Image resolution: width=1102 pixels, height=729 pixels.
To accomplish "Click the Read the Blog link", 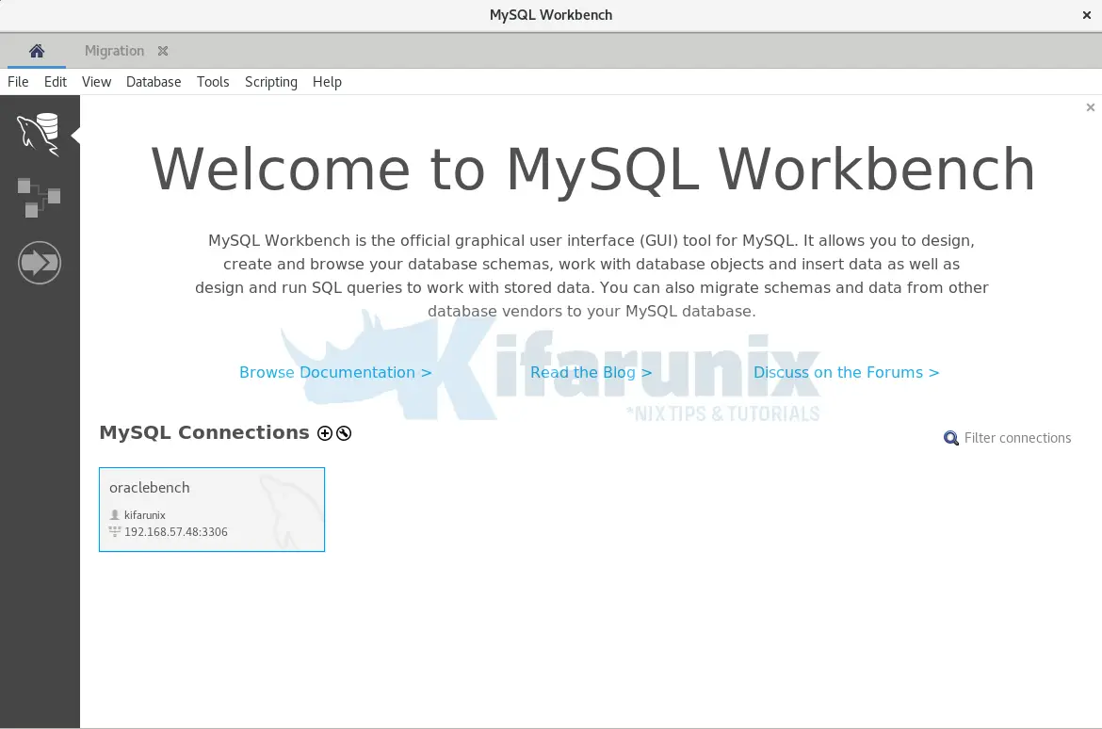I will pyautogui.click(x=591, y=372).
